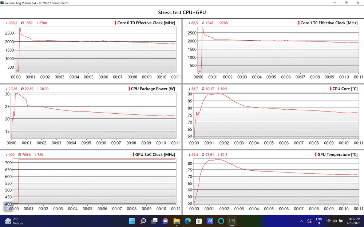Viewport: 364px width, 227px height.
Task: Expand hidden system tray icons chevron
Action: tap(301, 221)
